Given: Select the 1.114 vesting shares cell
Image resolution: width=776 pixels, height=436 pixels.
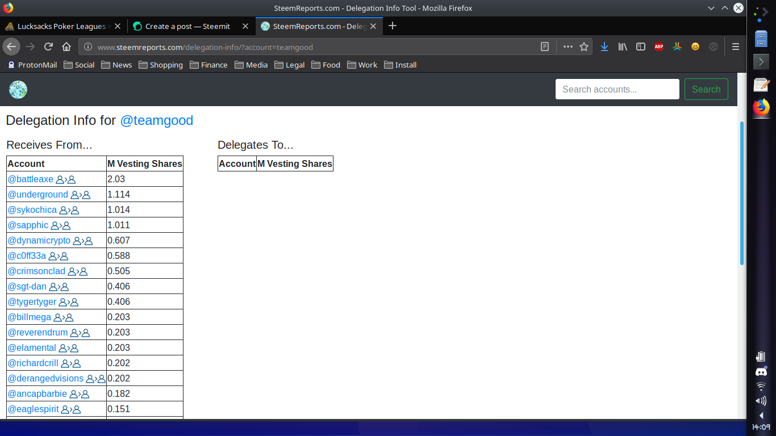Looking at the screenshot, I should point(145,195).
